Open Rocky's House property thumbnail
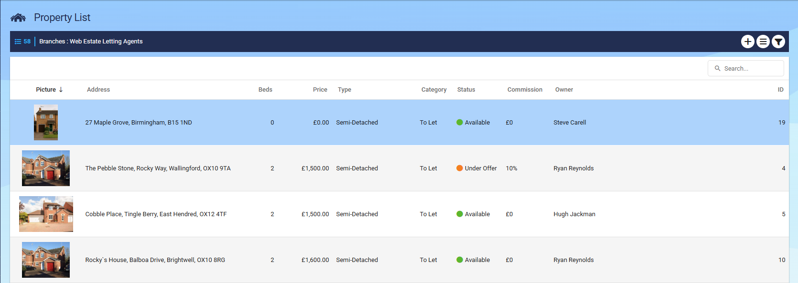This screenshot has width=798, height=283. point(46,260)
